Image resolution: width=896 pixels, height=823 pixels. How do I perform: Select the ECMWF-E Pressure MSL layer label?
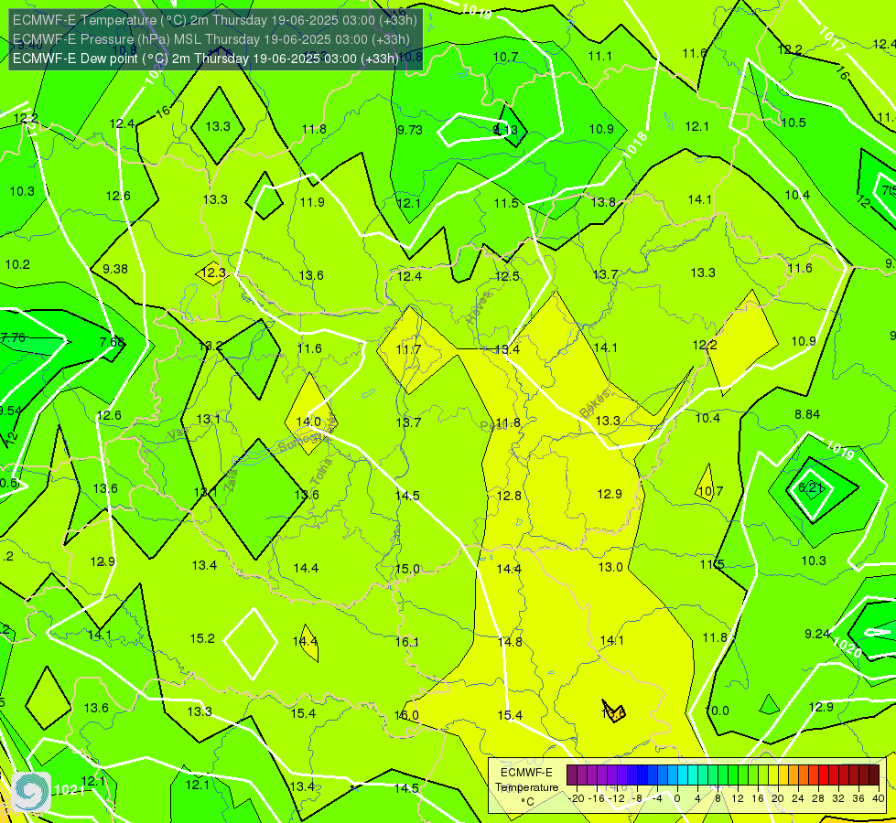tap(211, 39)
